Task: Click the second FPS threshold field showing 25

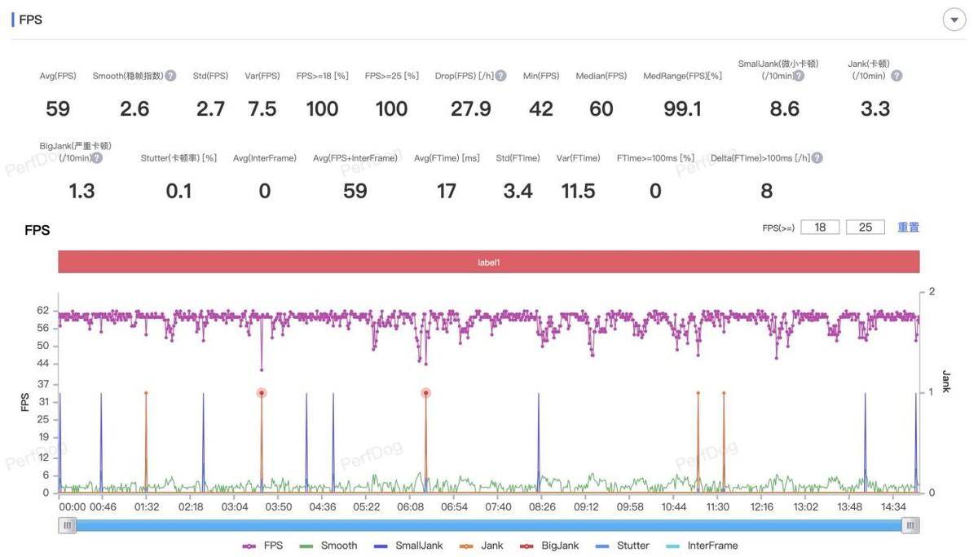Action: (x=866, y=228)
